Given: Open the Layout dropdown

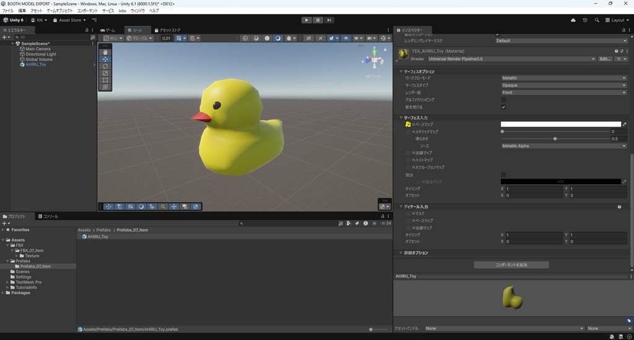Looking at the screenshot, I should [617, 20].
